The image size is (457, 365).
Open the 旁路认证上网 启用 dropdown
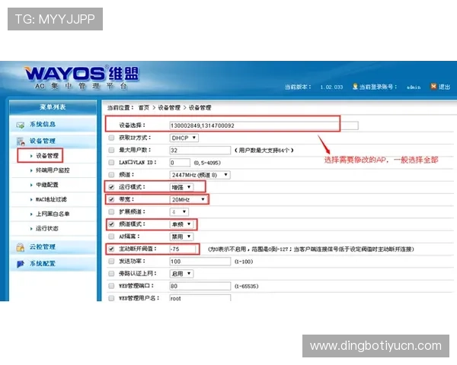point(181,274)
